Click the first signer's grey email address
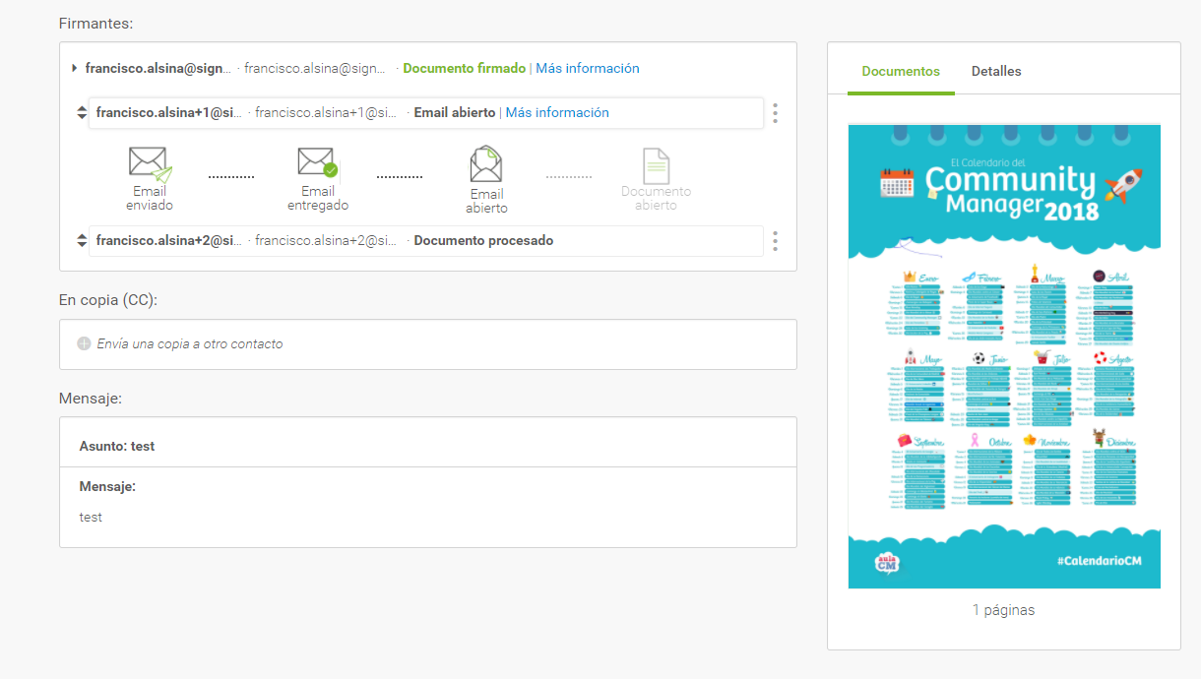The image size is (1201, 679). (316, 69)
